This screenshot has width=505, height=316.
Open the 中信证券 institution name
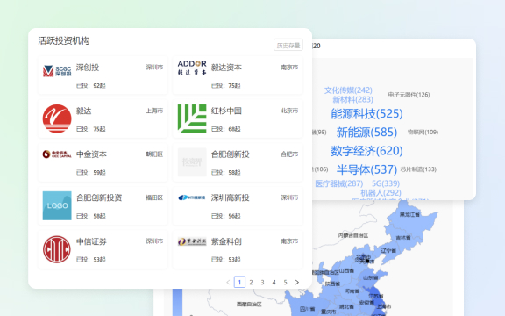[x=91, y=241]
